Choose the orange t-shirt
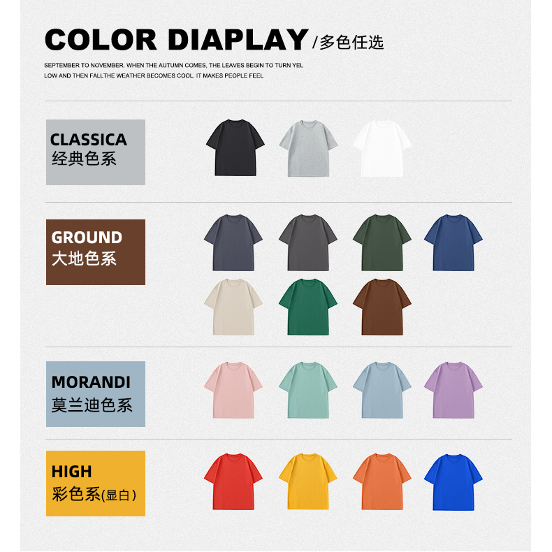 pyautogui.click(x=382, y=481)
